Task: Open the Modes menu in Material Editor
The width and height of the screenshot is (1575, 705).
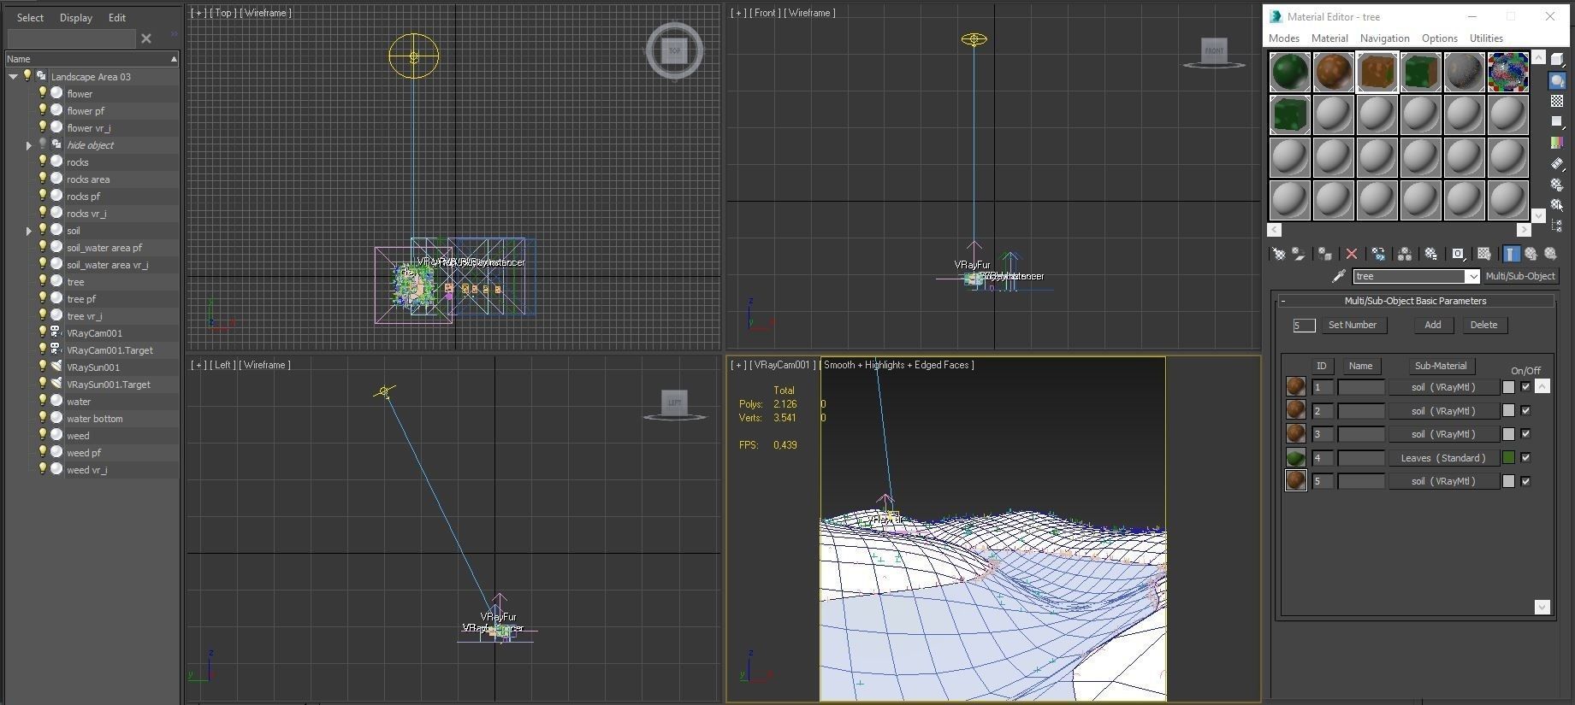Action: 1283,38
